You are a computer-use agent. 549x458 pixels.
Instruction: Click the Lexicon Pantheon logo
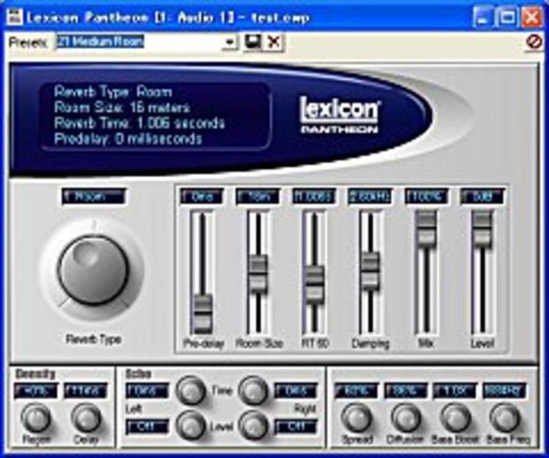tap(339, 115)
